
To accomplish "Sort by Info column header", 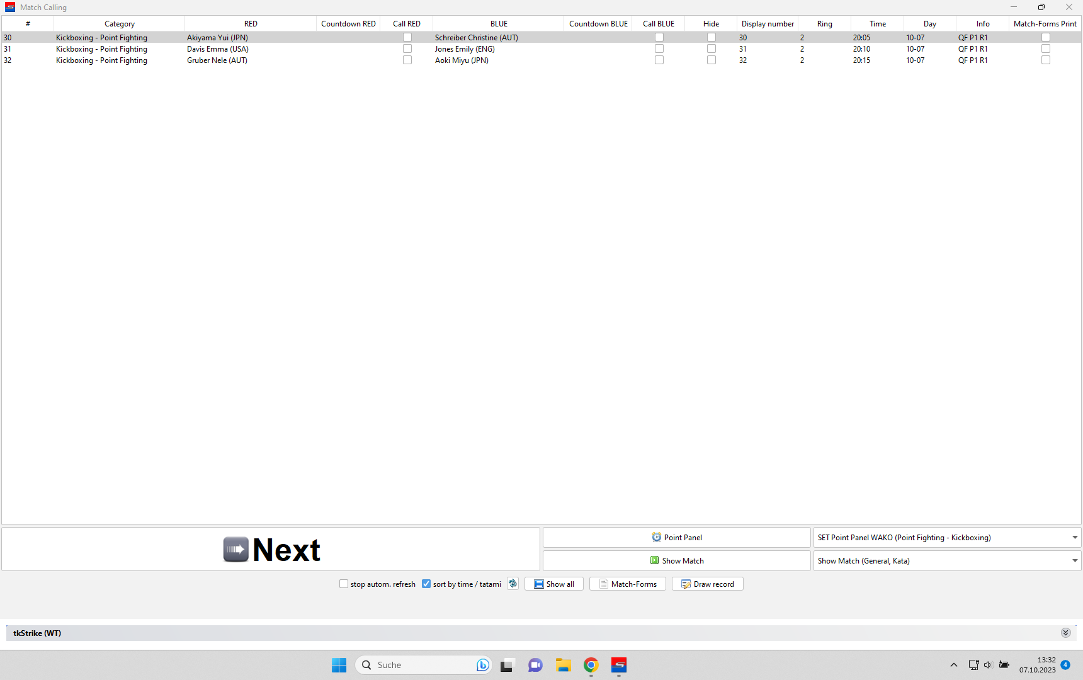I will point(983,24).
